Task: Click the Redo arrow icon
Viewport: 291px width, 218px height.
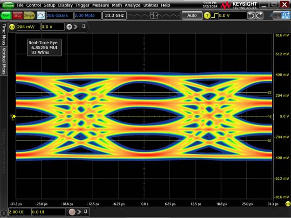Action: (x=259, y=15)
